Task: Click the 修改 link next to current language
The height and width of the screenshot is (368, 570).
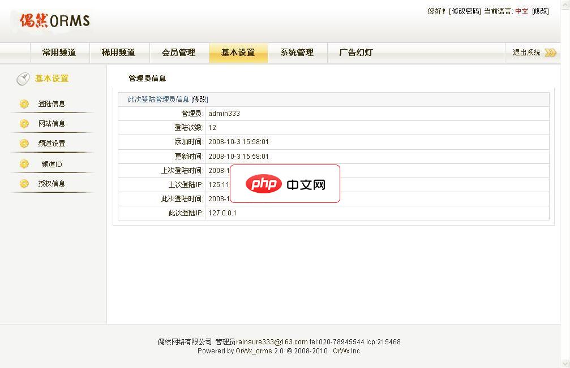Action: click(541, 11)
